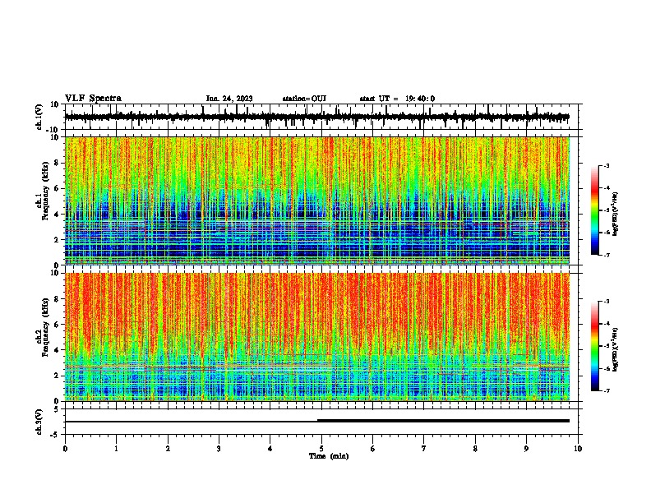This screenshot has height=503, width=651.
Task: Click the ch.2 colorbar PSD unit label
Action: pos(616,349)
